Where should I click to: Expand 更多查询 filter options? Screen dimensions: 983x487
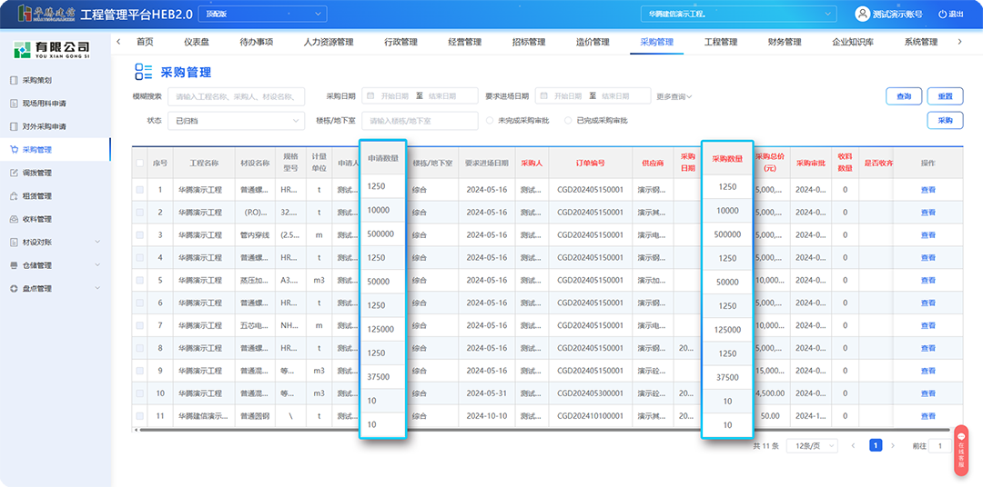pos(674,96)
